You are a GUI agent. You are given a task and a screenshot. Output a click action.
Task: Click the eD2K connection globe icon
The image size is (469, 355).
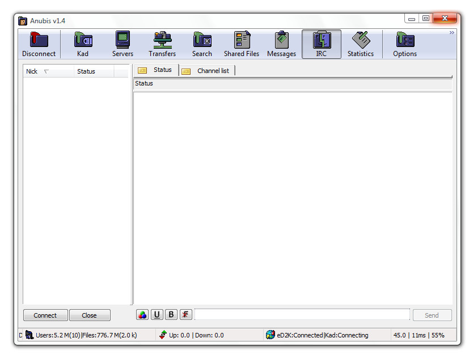click(x=271, y=335)
